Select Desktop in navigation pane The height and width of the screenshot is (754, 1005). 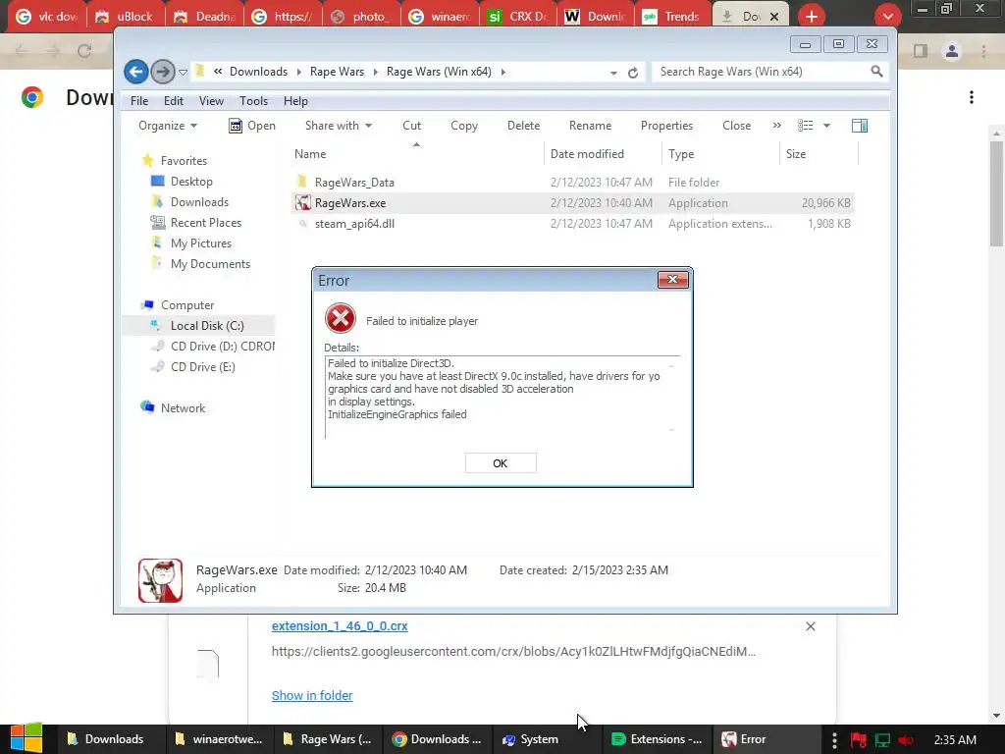pyautogui.click(x=191, y=182)
